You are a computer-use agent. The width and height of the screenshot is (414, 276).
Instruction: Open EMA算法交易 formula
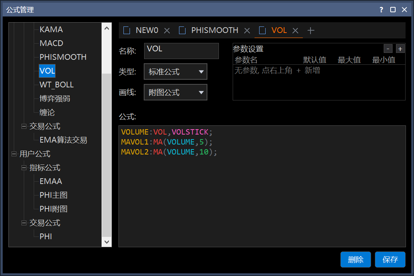(x=63, y=140)
